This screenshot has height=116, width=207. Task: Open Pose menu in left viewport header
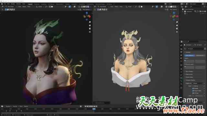point(29,6)
